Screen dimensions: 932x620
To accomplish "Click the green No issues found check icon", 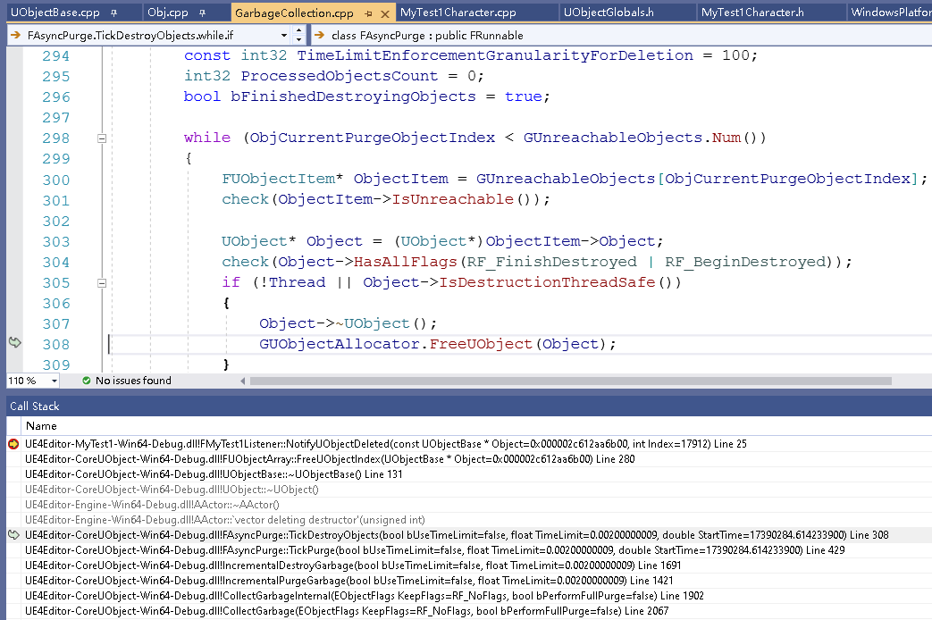I will coord(86,381).
